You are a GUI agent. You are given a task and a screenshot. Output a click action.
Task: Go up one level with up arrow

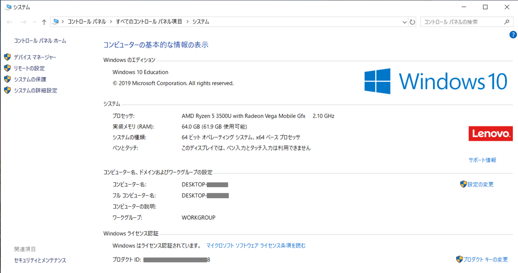coord(44,22)
